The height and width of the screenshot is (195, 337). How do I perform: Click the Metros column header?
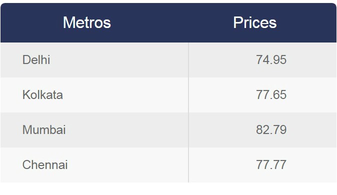click(x=87, y=22)
